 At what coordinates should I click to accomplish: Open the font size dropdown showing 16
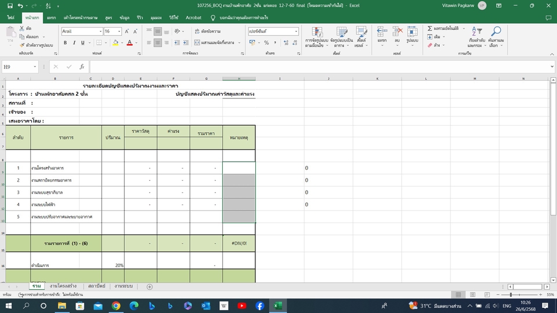[x=119, y=31]
